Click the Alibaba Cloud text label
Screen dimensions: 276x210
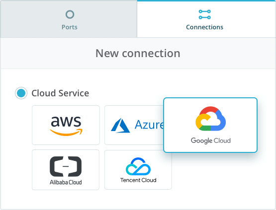(x=66, y=182)
